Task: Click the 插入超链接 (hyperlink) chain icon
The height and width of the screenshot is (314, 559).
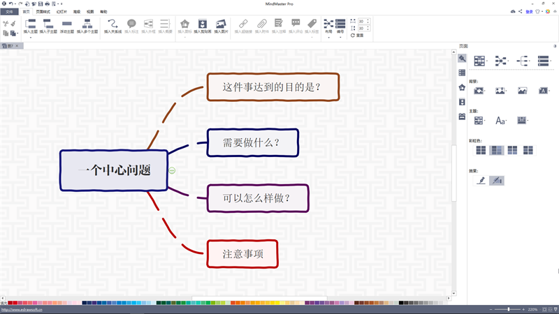Action: (243, 24)
